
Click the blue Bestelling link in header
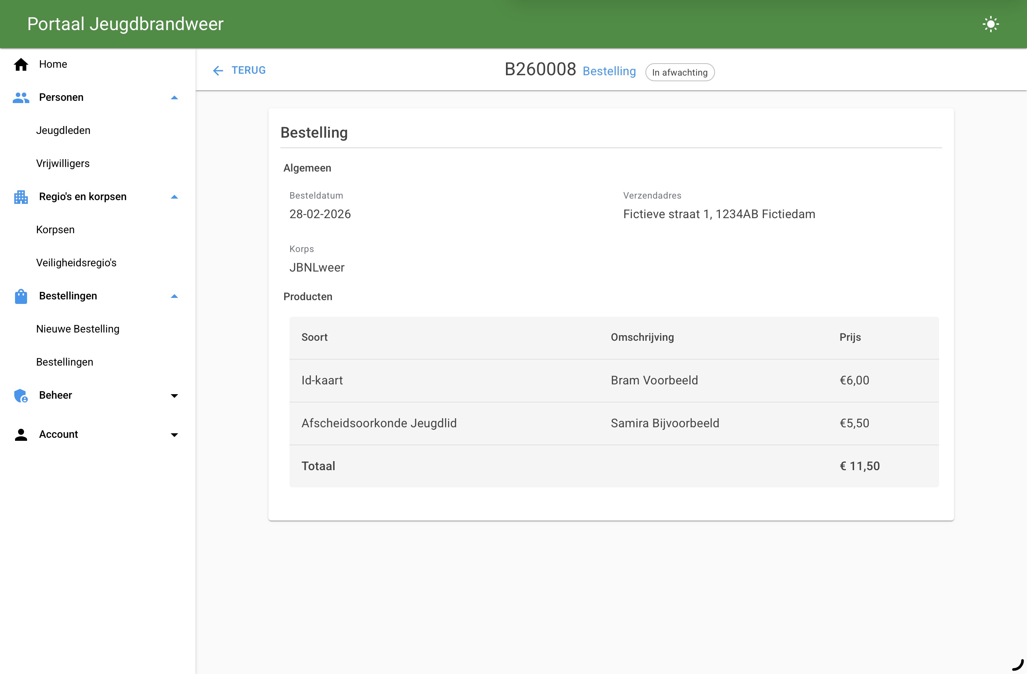click(x=609, y=71)
